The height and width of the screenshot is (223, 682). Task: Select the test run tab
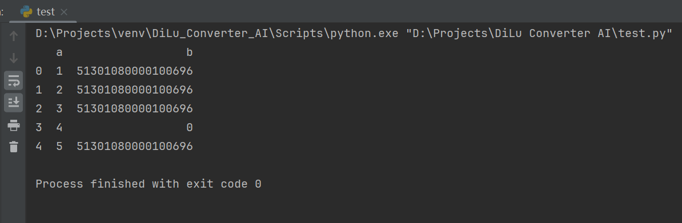pyautogui.click(x=43, y=12)
